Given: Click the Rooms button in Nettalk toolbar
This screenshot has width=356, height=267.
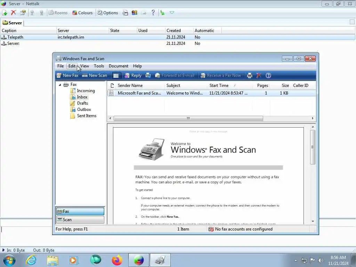Looking at the screenshot, I should (x=58, y=13).
